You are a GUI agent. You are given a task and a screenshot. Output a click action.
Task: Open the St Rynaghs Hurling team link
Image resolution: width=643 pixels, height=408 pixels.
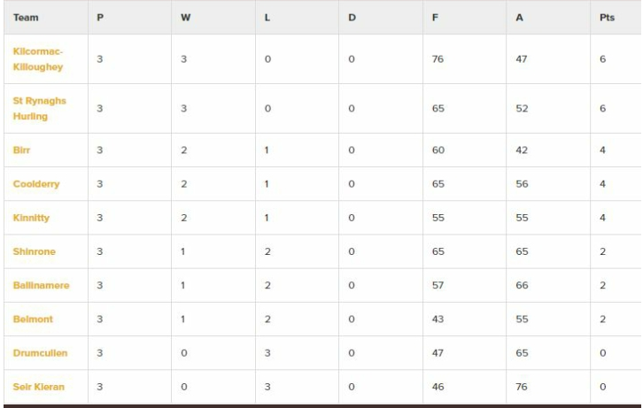(39, 109)
